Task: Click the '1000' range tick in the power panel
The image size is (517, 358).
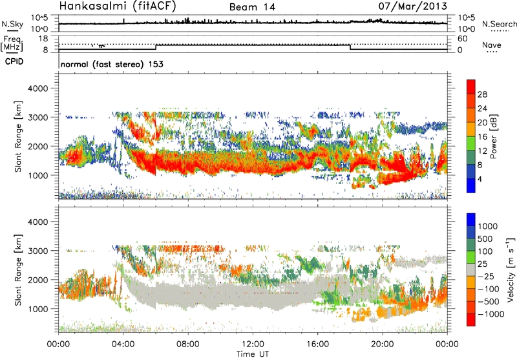Action: click(x=37, y=175)
